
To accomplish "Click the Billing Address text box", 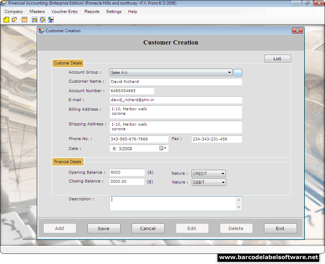I will [x=176, y=112].
